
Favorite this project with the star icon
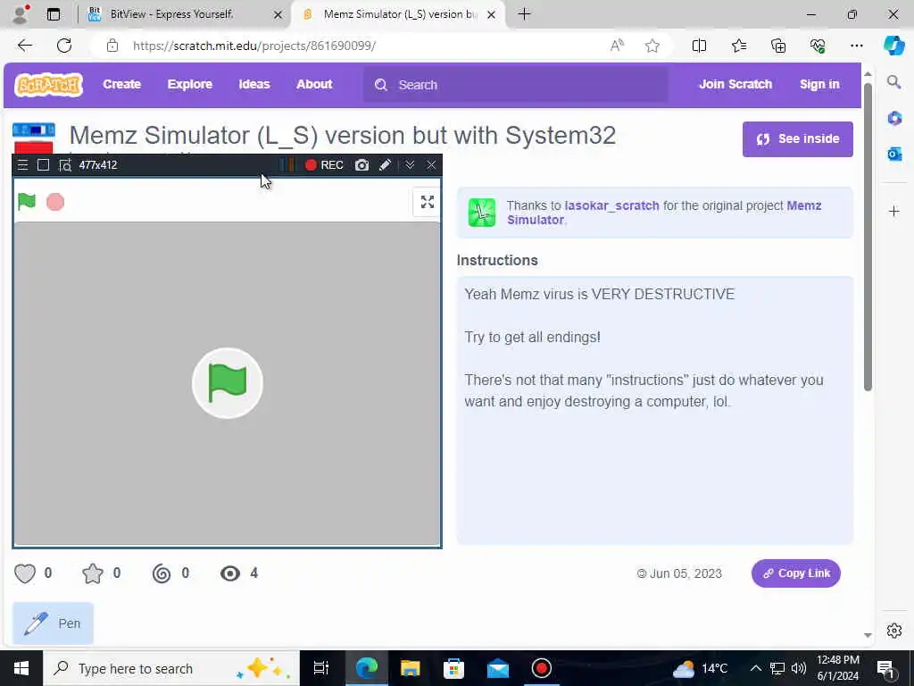click(93, 573)
